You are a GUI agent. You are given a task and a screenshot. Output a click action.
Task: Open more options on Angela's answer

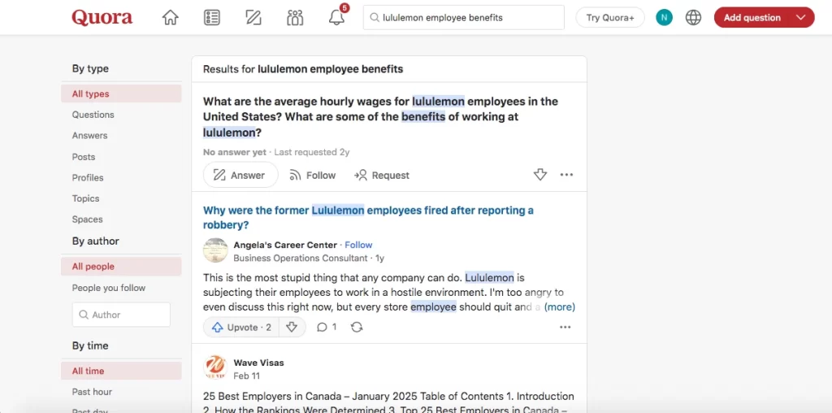pos(565,327)
